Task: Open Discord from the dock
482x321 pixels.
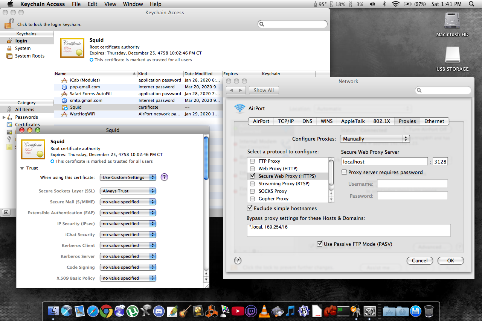Action: point(159,311)
